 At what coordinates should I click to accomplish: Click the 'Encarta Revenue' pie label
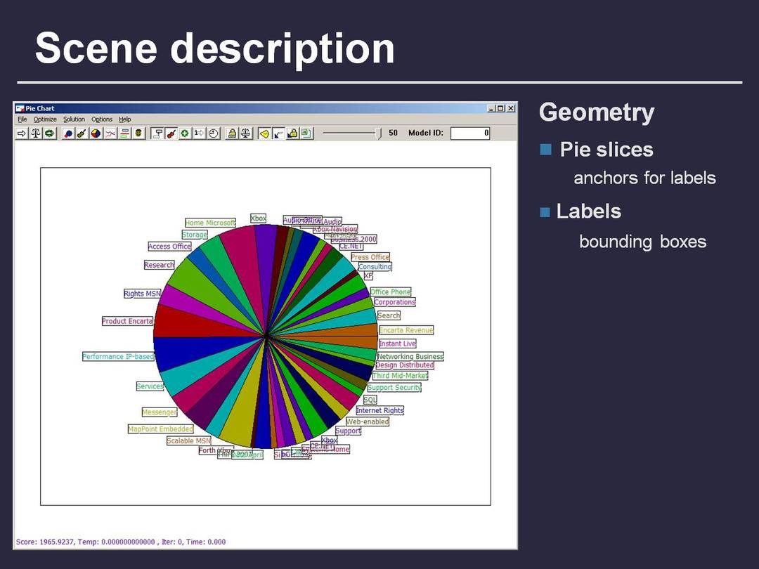(x=406, y=330)
